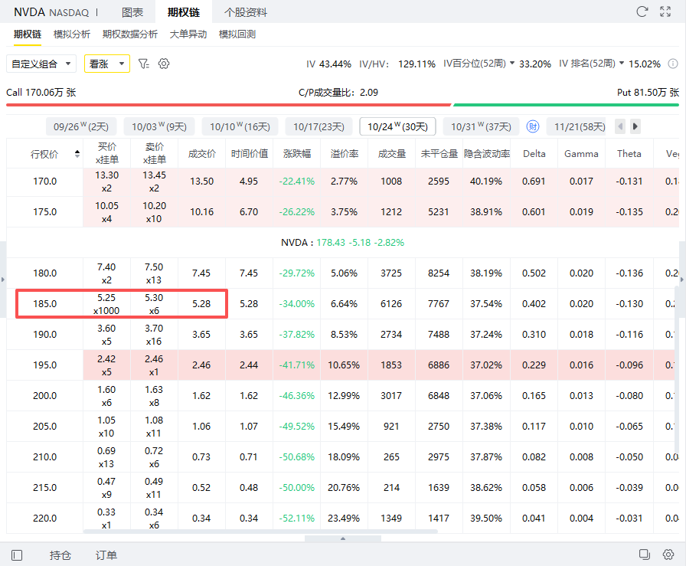Click ask 3.70 on 190.0 strike
The height and width of the screenshot is (566, 686).
coord(154,329)
